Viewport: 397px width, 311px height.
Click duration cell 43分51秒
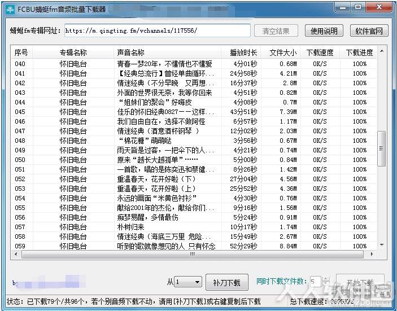click(243, 112)
